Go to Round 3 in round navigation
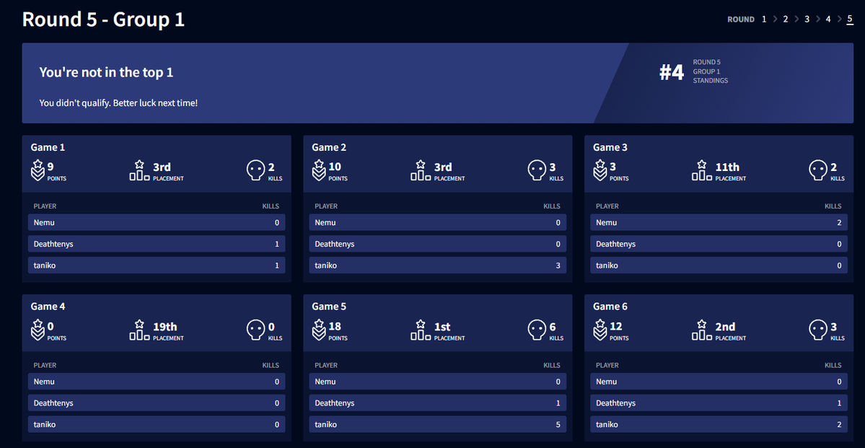Image resolution: width=865 pixels, height=448 pixels. click(x=807, y=19)
